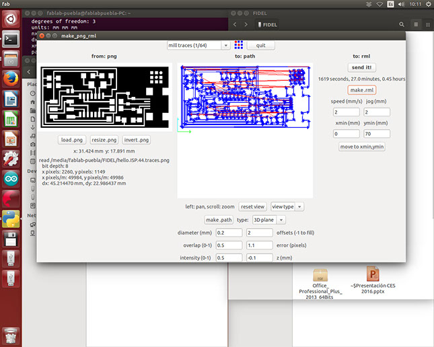Image resolution: width=434 pixels, height=347 pixels.
Task: Click move to xmin,ymin button
Action: (362, 147)
